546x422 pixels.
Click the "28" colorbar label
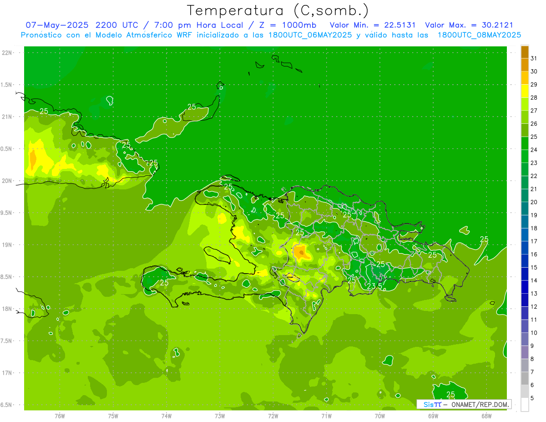534,97
